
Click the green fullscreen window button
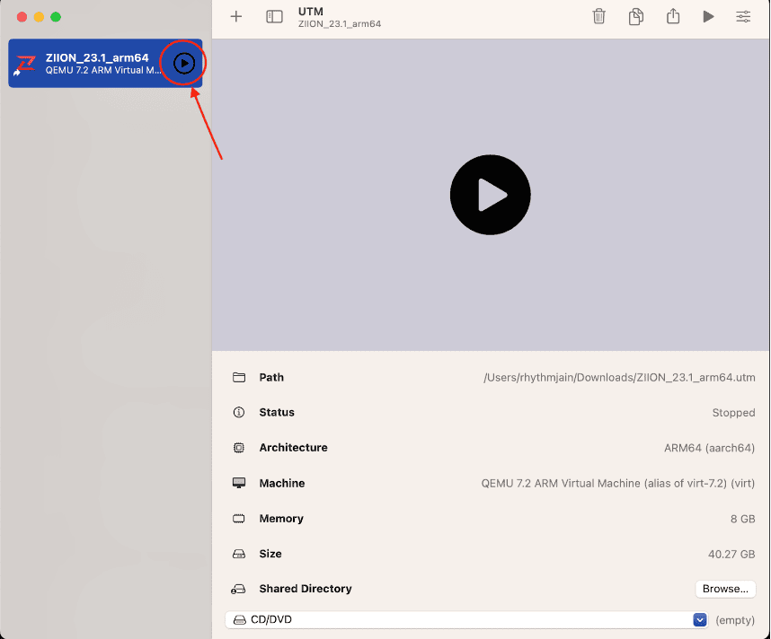[x=56, y=17]
